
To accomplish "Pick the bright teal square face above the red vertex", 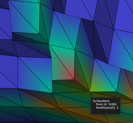I will tap(63, 62).
